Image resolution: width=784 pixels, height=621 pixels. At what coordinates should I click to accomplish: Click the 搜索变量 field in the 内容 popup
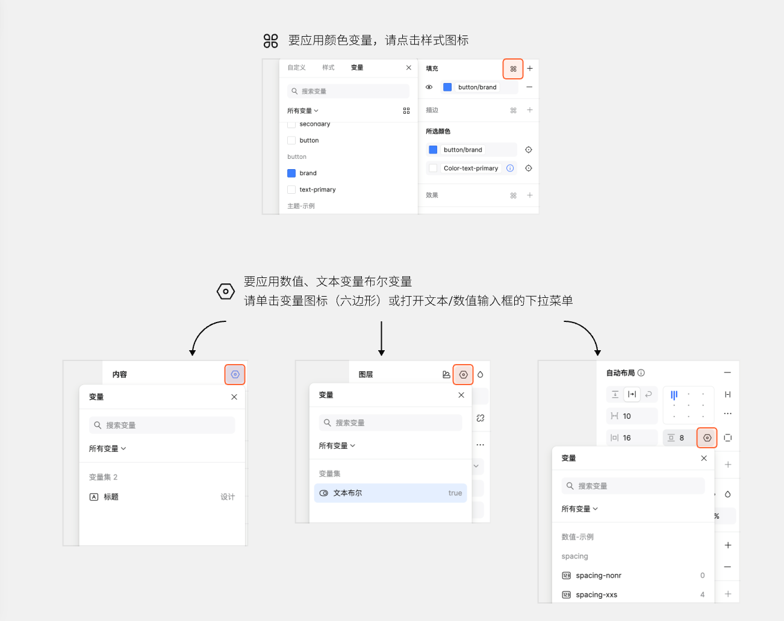coord(162,425)
